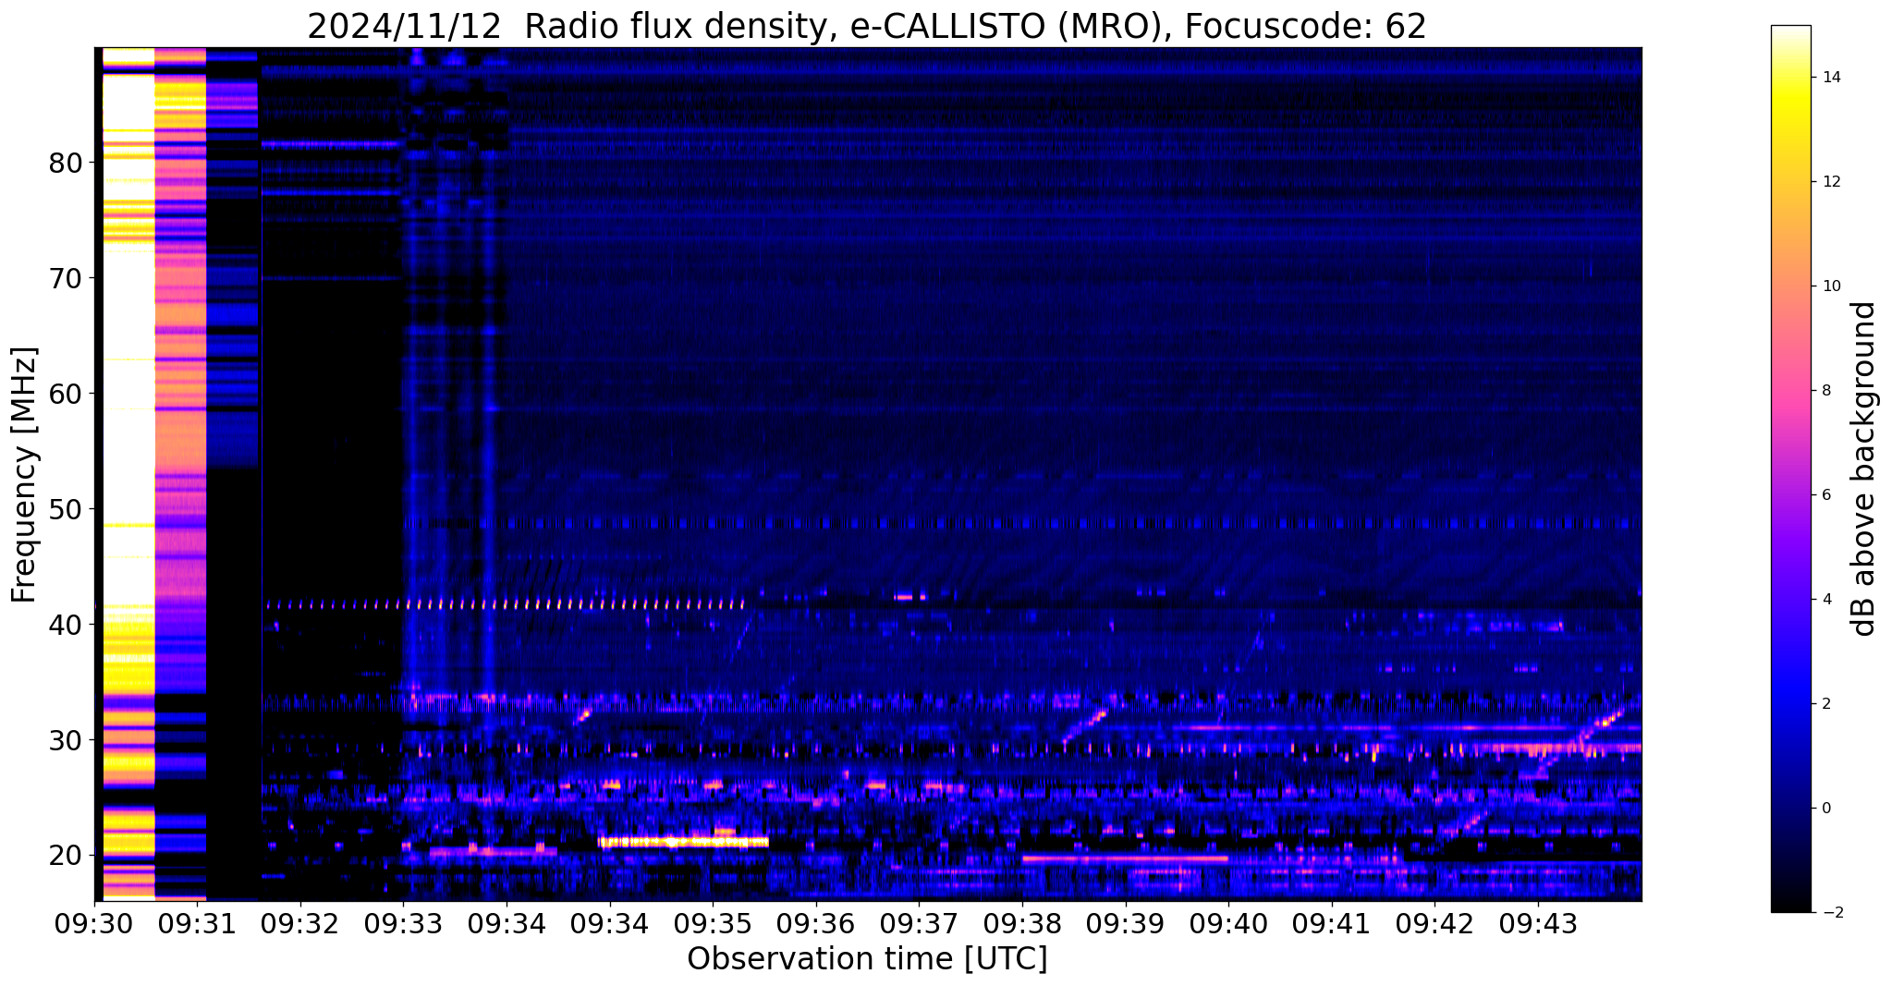Click the 09:43 time tick label
This screenshot has height=986, width=1892.
click(x=1537, y=922)
